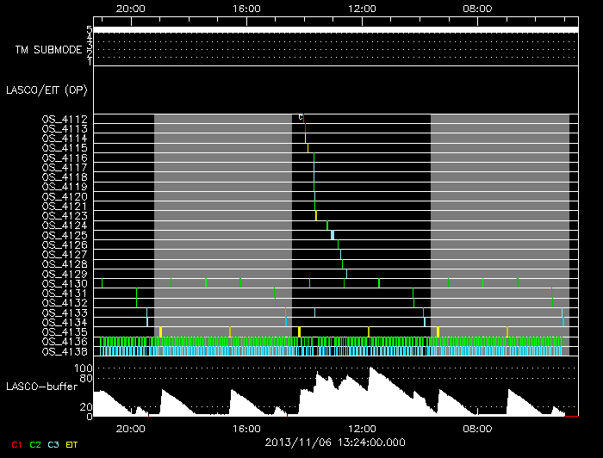Click the yellow marker in OS_4114 row
Screen dimensions: 603x458
pyautogui.click(x=305, y=139)
